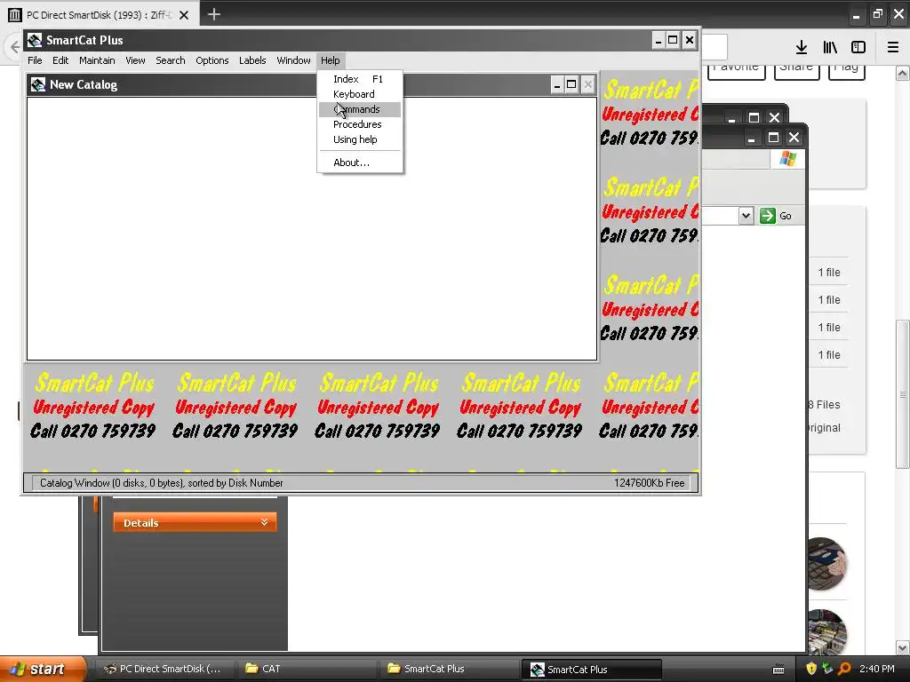
Task: Click the security shield tray icon
Action: (x=811, y=669)
